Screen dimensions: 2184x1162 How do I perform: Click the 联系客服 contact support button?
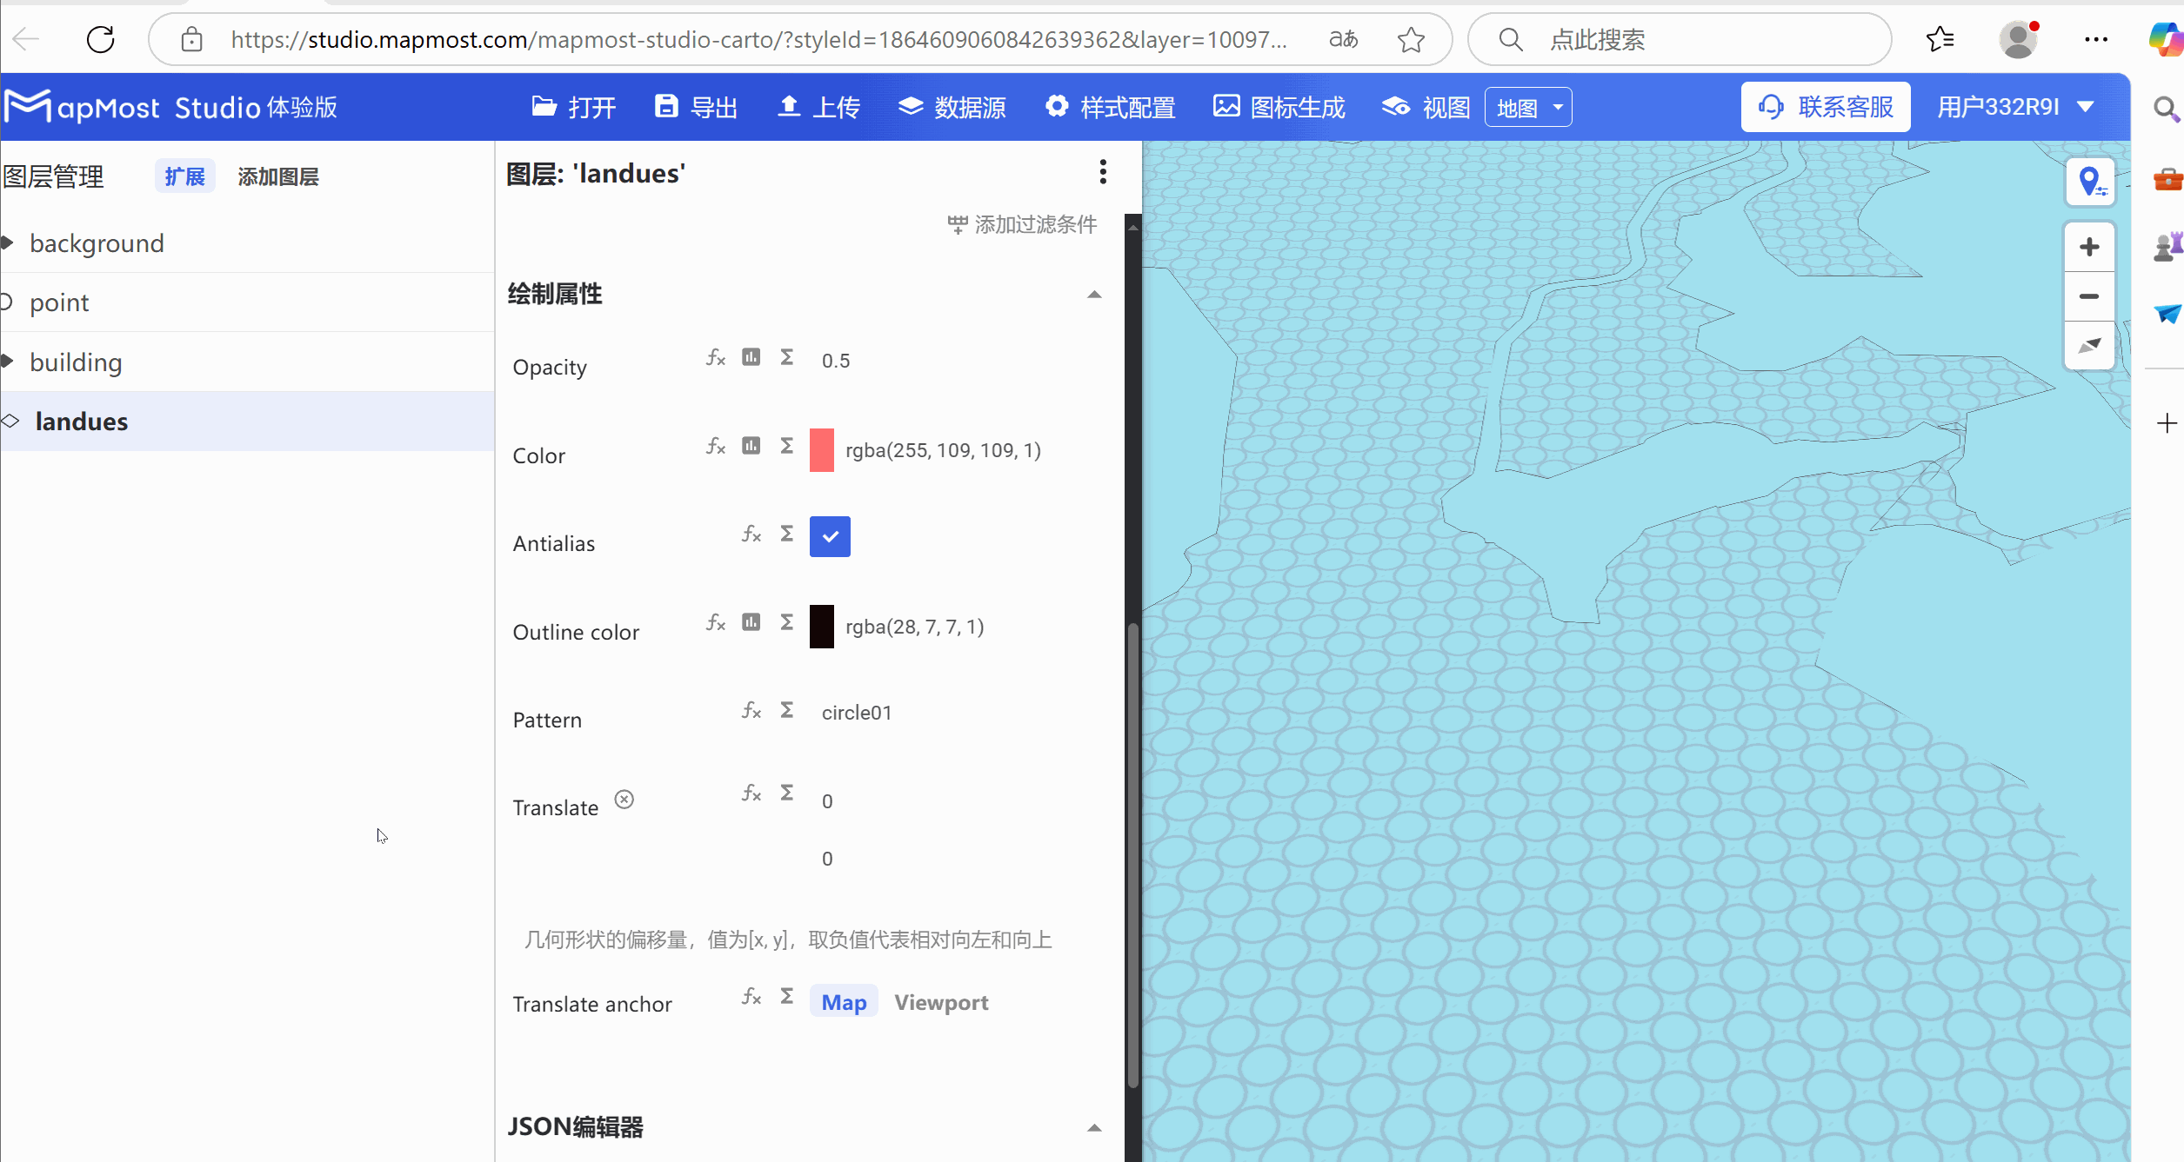(1825, 106)
